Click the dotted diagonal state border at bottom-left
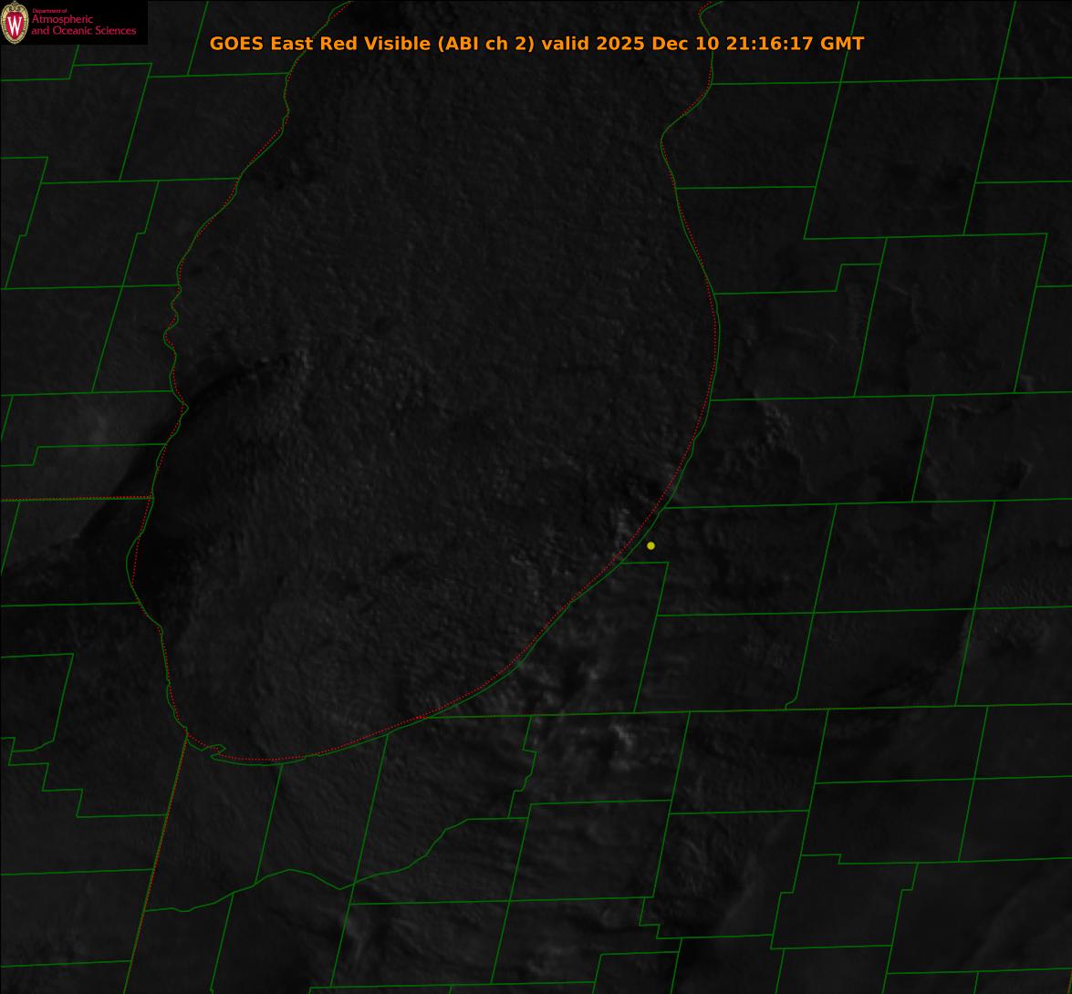This screenshot has height=994, width=1072. [155, 866]
